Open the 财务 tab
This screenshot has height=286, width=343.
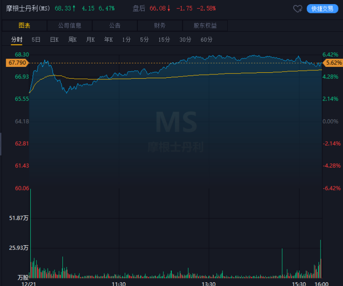160,26
